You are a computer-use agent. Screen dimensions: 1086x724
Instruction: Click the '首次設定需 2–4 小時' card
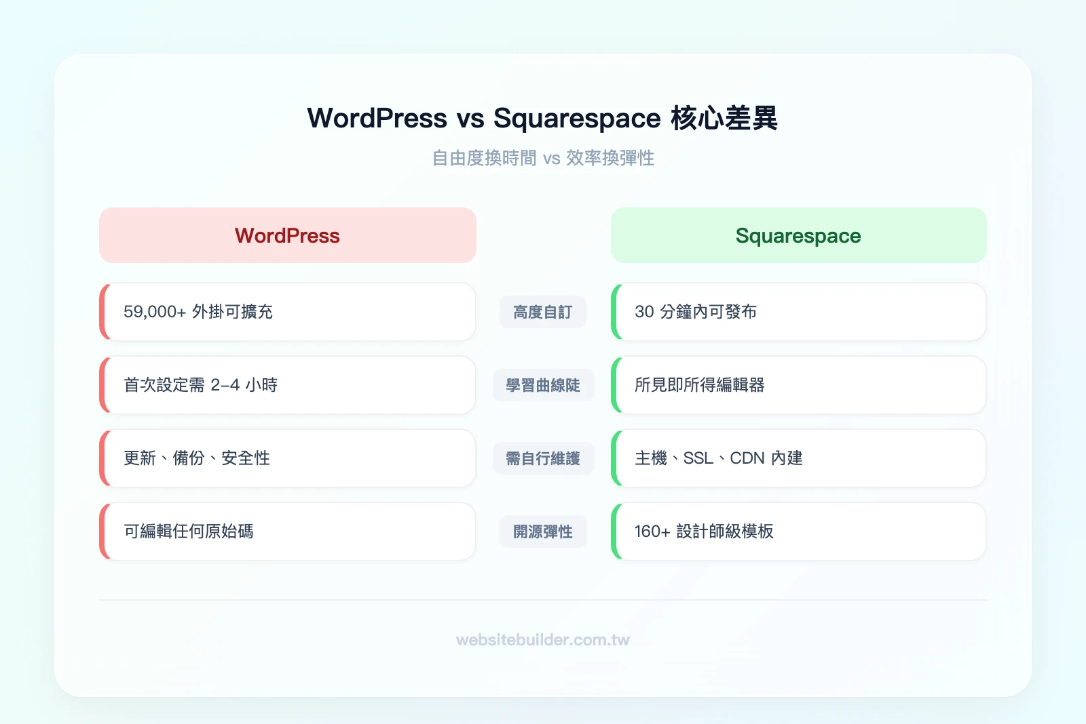[x=288, y=385]
